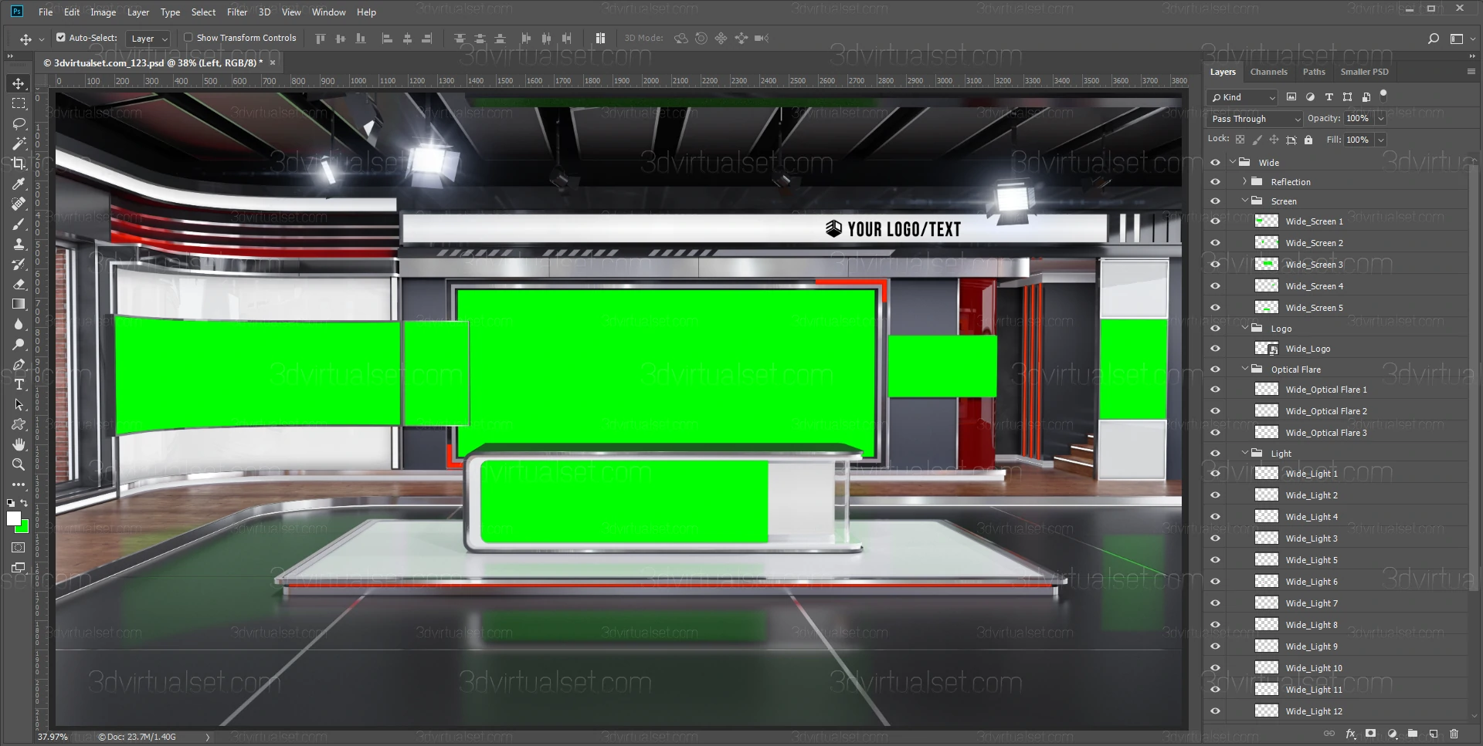1483x746 pixels.
Task: Create a new layer with bottom icon
Action: click(1434, 734)
